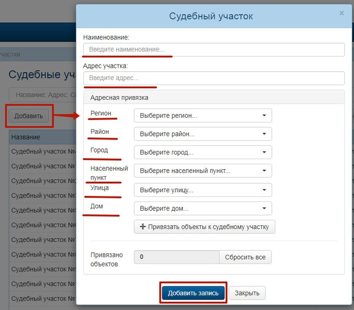Click Добавить button in background page
Viewport: 354px width, 310px height.
[x=28, y=116]
